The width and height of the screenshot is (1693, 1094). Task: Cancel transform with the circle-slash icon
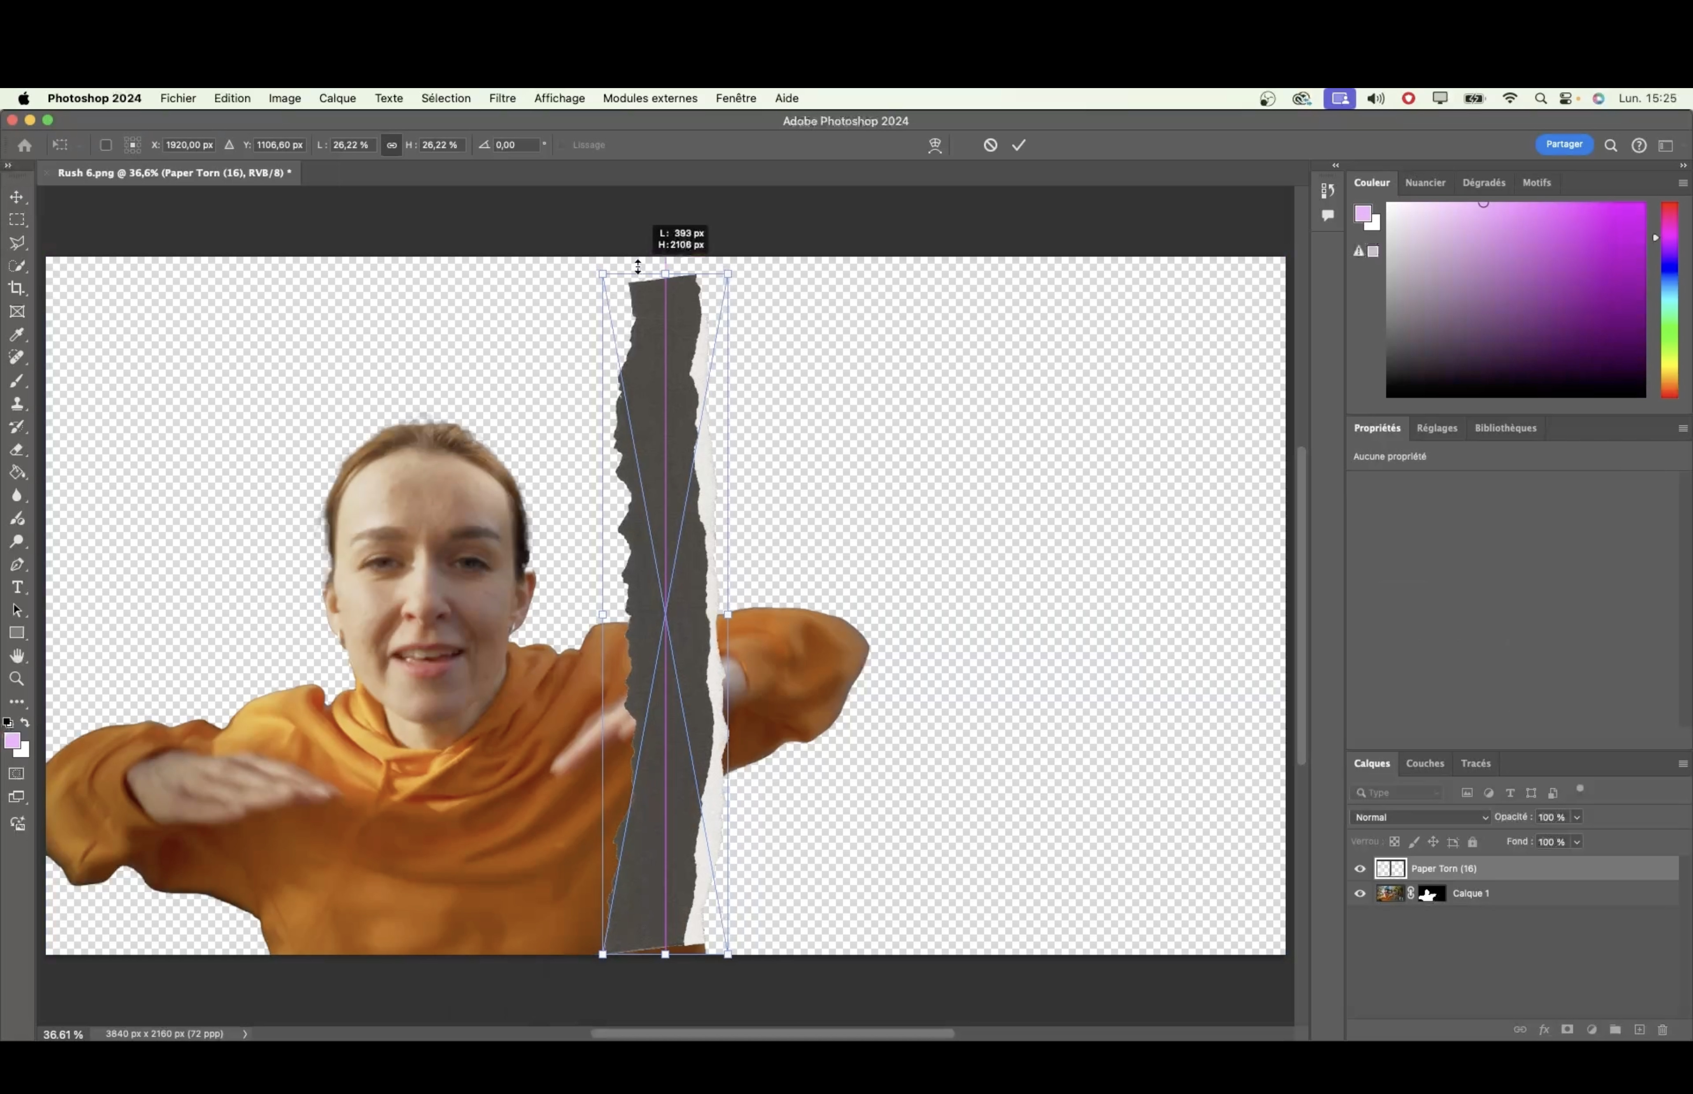point(990,145)
